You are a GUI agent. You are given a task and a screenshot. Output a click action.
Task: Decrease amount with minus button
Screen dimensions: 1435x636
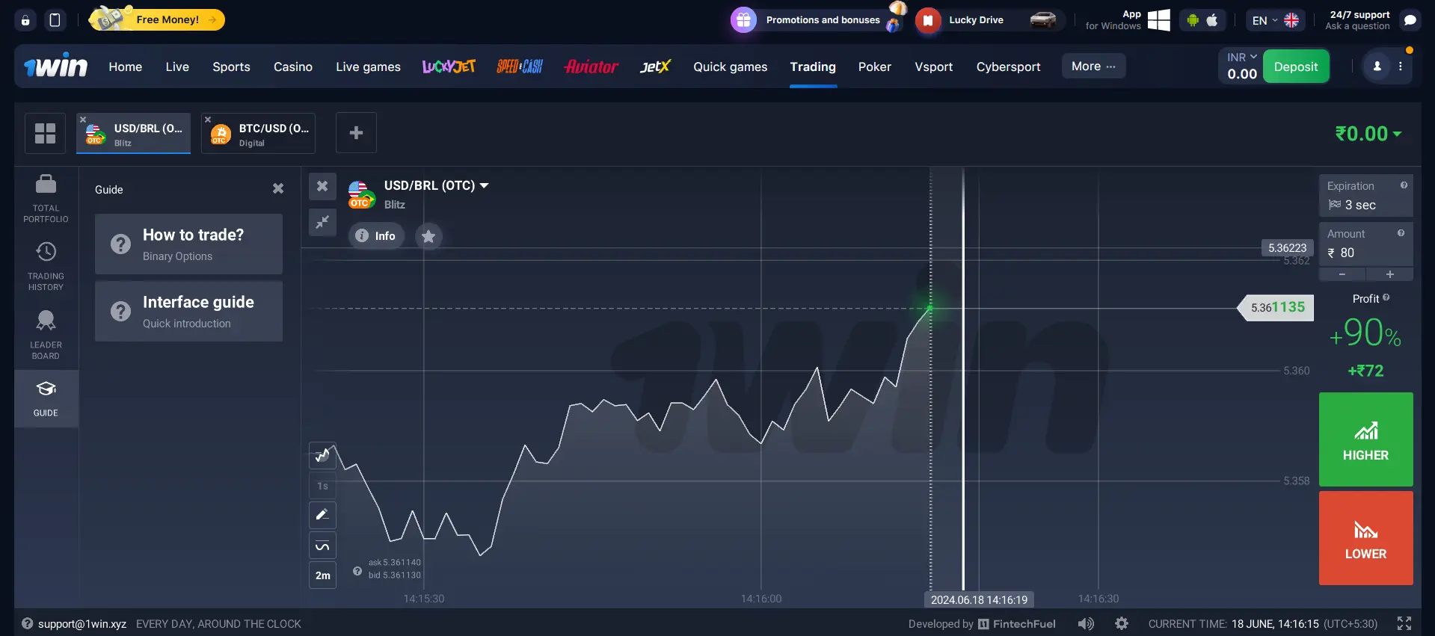[1342, 274]
